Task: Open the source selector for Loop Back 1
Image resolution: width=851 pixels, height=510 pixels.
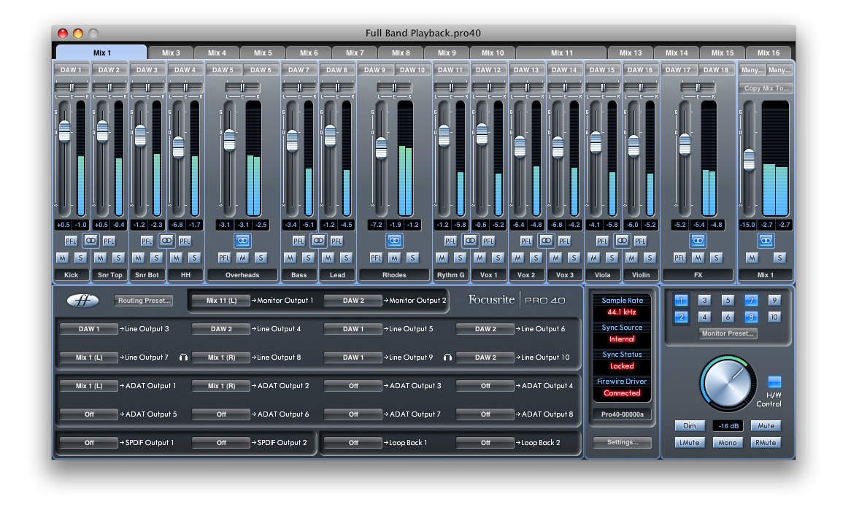Action: coord(354,442)
